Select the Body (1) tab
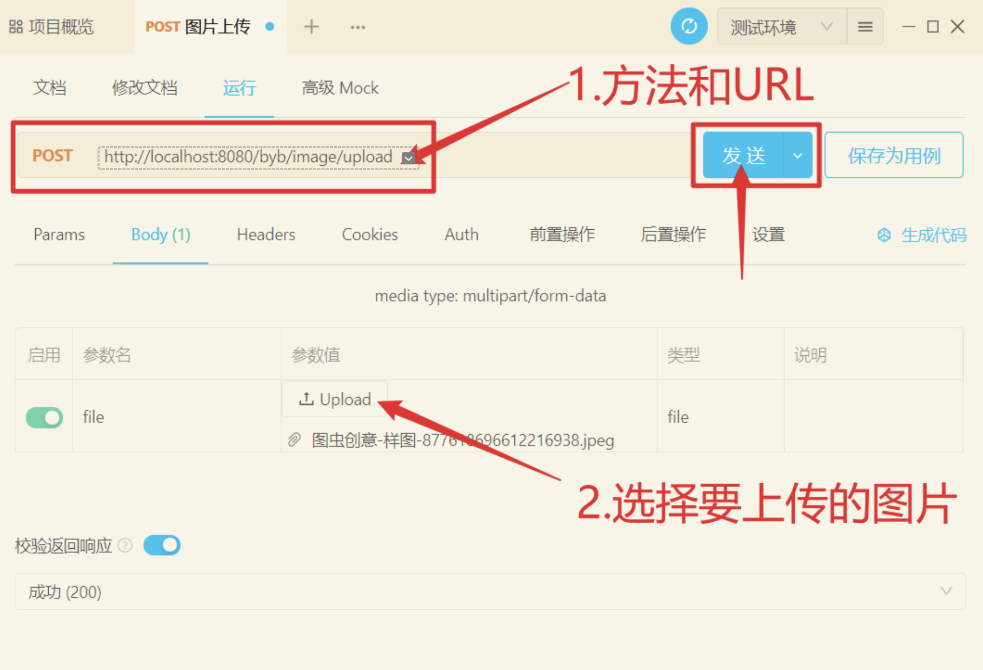983x670 pixels. tap(161, 234)
